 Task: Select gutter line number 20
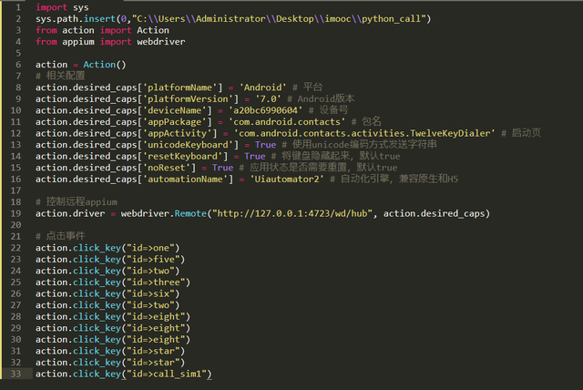pos(15,225)
